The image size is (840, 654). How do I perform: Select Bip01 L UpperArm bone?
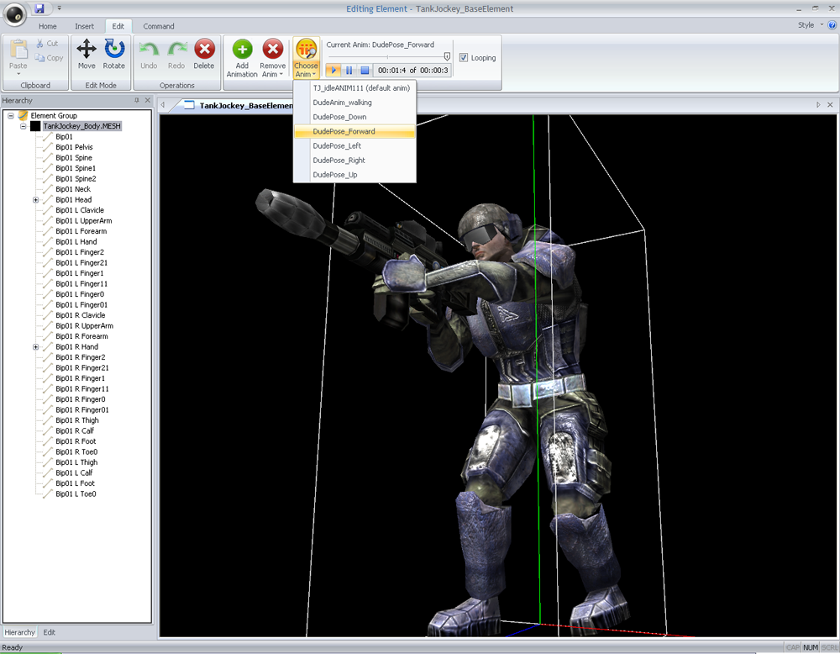[x=83, y=221]
